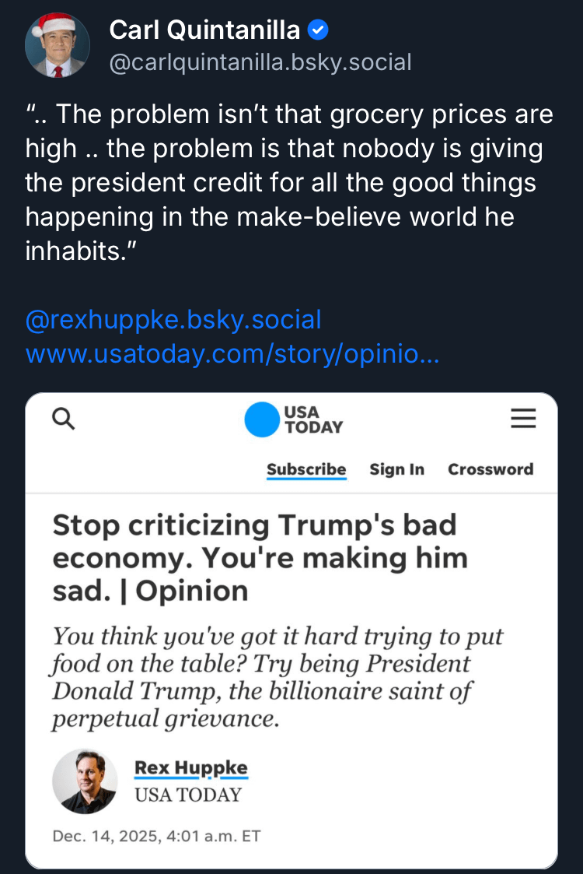Follow the www.usatoday.com story link
Image resolution: width=583 pixels, height=874 pixels.
point(232,354)
